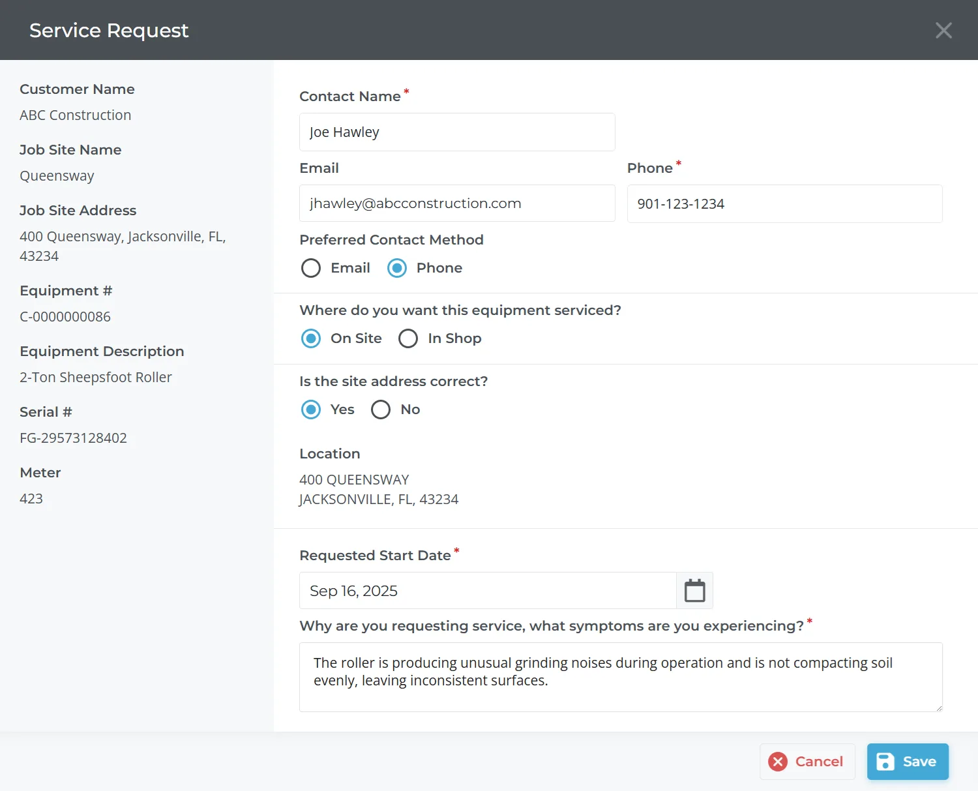
Task: Click into the service symptoms text area
Action: tap(620, 677)
